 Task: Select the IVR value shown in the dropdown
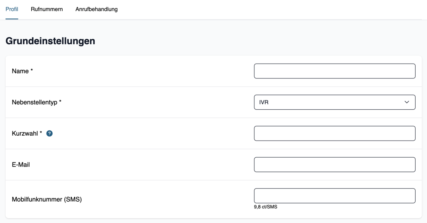[264, 102]
